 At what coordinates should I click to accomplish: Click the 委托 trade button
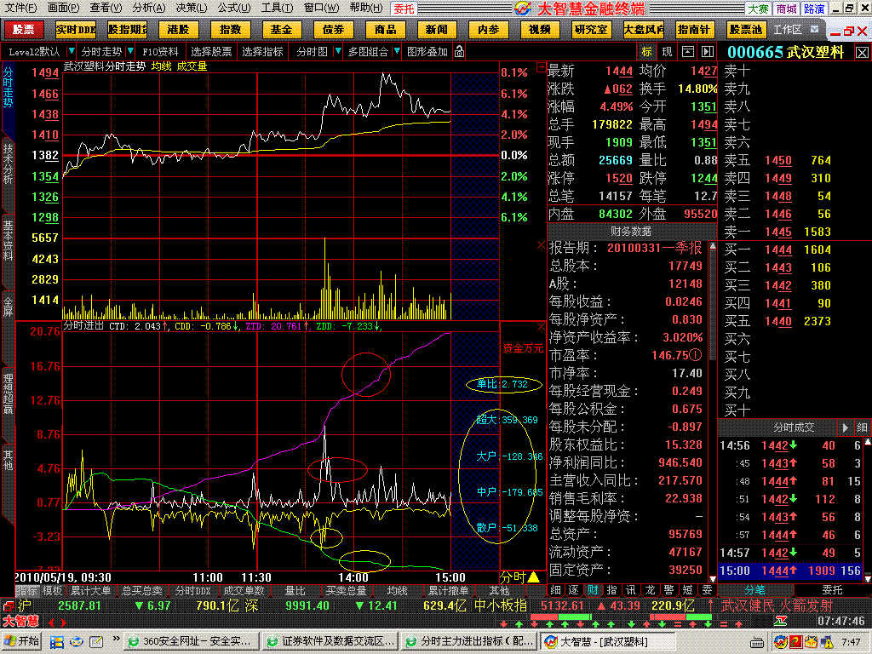404,9
